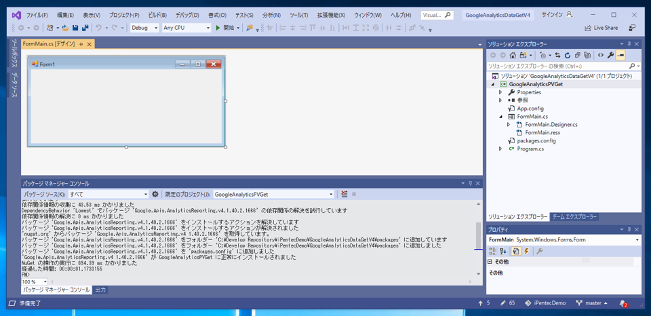The image size is (651, 316).
Task: Click the Home icon in Solution Explorer
Action: point(513,55)
